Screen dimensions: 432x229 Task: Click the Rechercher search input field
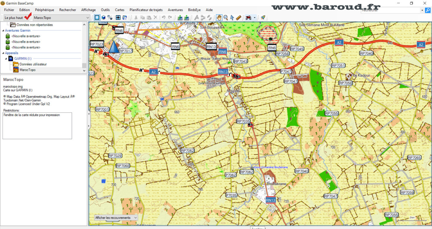coord(390,10)
